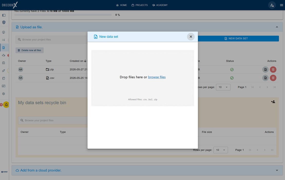The image size is (285, 180).
Task: Open the checklist rules icon in the sidebar
Action: pyautogui.click(x=4, y=40)
